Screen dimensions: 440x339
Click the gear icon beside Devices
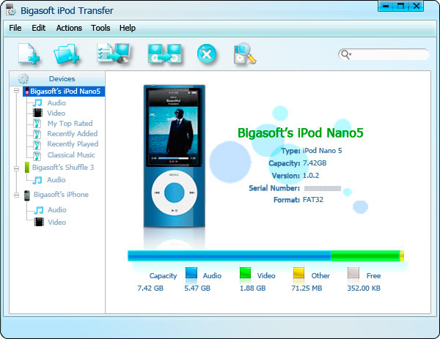coord(23,78)
